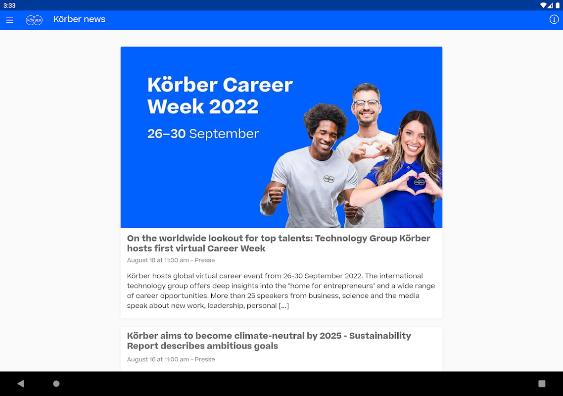Tap the '26–30 September' text on banner
The height and width of the screenshot is (396, 563).
pos(203,134)
